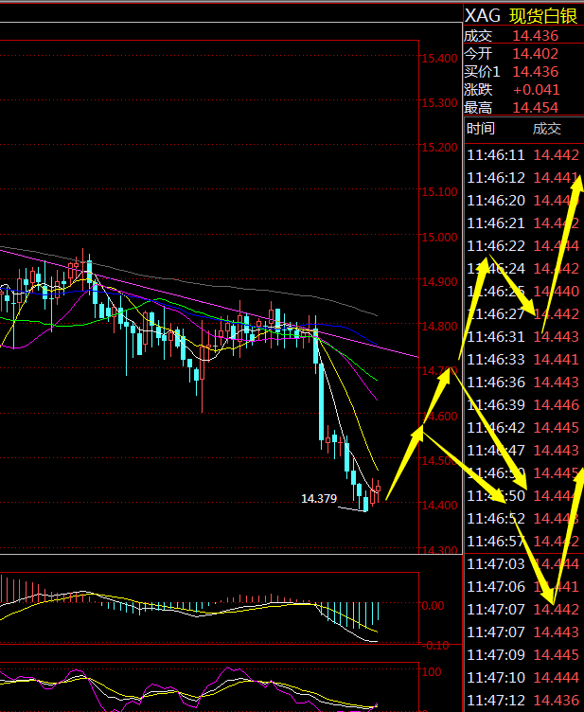This screenshot has height=712, width=584.
Task: Click the 15.200 price axis label
Action: 440,147
